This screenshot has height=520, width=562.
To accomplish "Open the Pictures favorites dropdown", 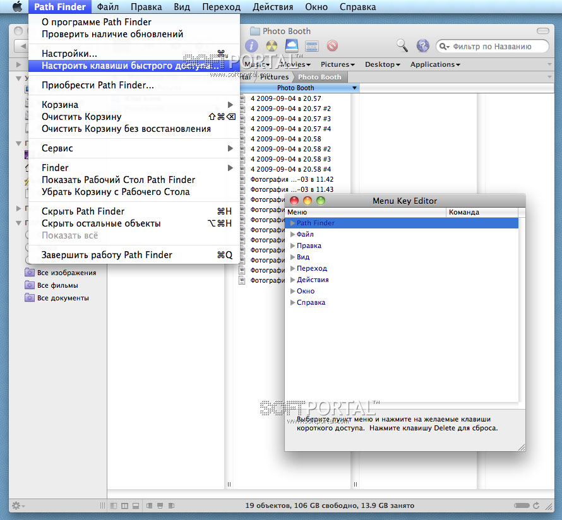I will pyautogui.click(x=338, y=64).
